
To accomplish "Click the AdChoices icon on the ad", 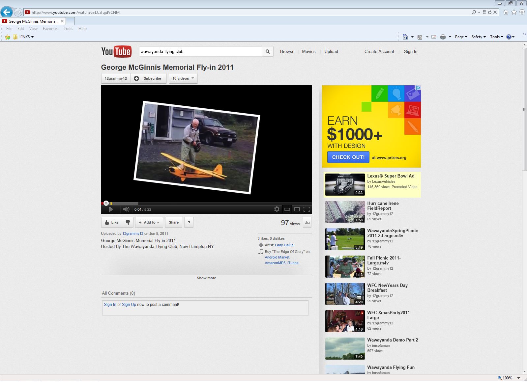I will pos(418,88).
